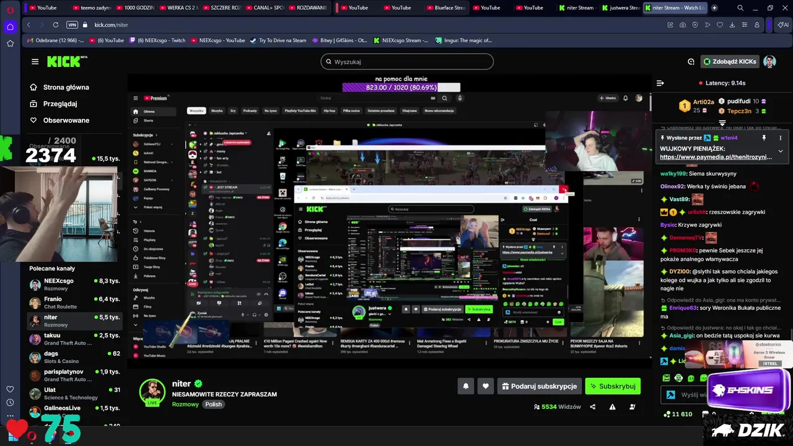Screen dimensions: 793x446
Task: Open NEEXcsgo - Twitch bookmark
Action: pos(157,40)
